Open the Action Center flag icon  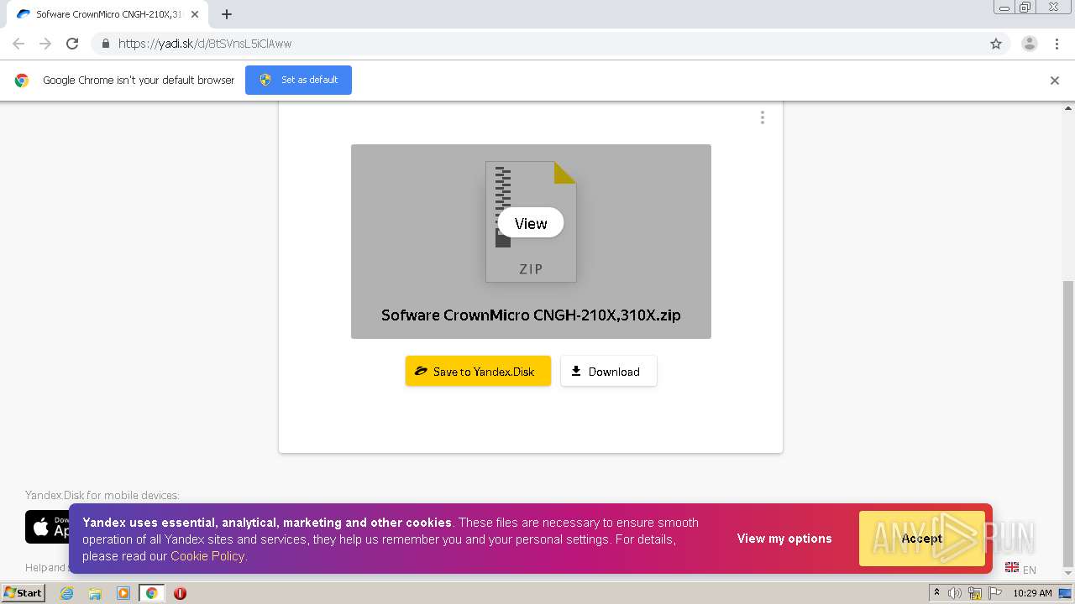(995, 593)
